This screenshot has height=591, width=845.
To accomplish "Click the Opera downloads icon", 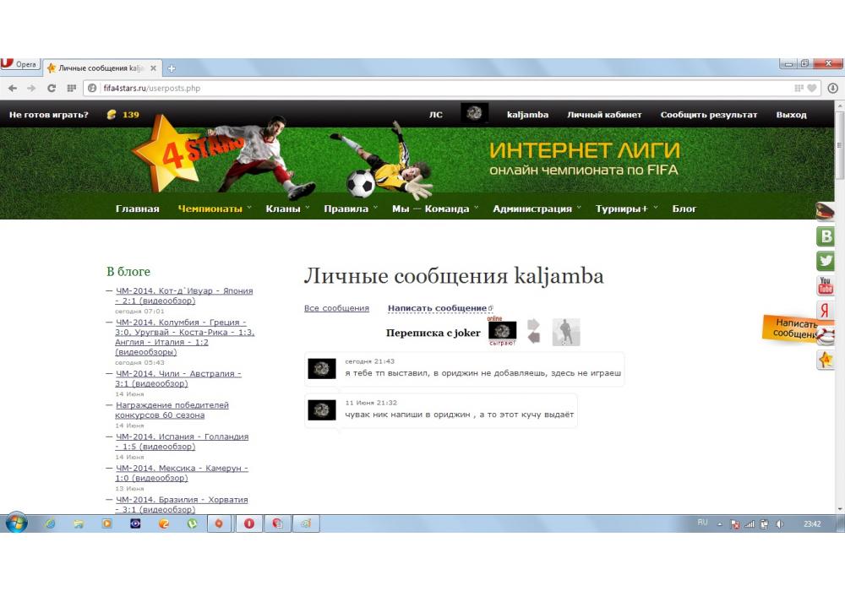I will point(832,88).
